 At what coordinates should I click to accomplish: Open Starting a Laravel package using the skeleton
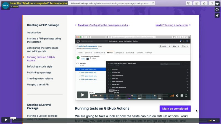[x=42, y=117]
